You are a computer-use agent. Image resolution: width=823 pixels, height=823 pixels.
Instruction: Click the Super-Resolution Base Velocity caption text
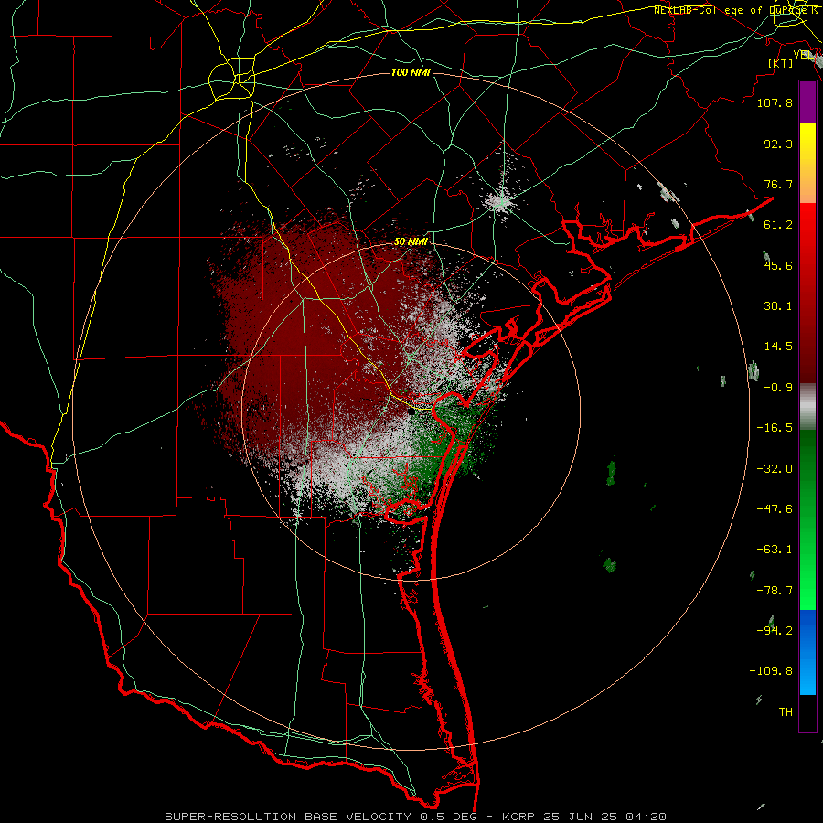[x=416, y=817]
